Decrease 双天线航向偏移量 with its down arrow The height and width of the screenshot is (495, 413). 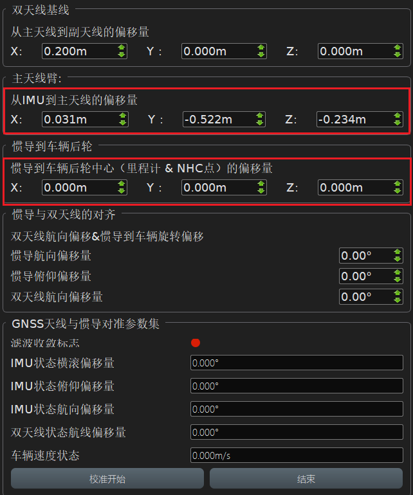pyautogui.click(x=397, y=300)
